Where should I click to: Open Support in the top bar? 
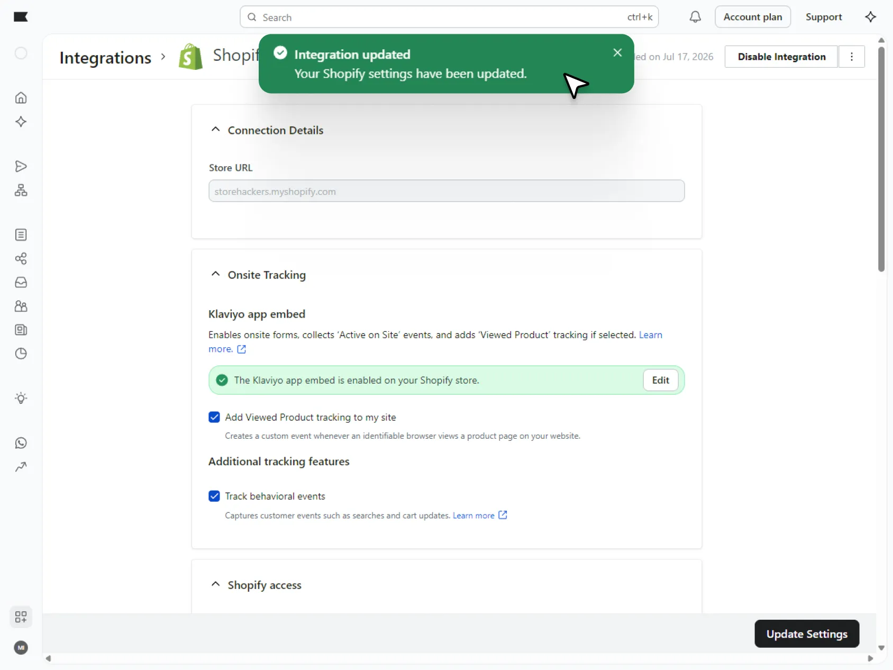click(824, 17)
